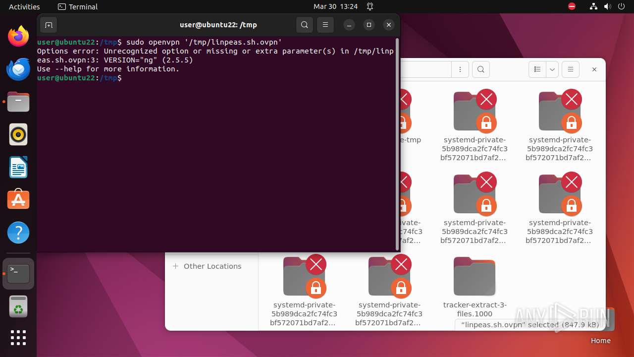Open Ubuntu Software store in dock
The width and height of the screenshot is (634, 357).
pyautogui.click(x=18, y=200)
